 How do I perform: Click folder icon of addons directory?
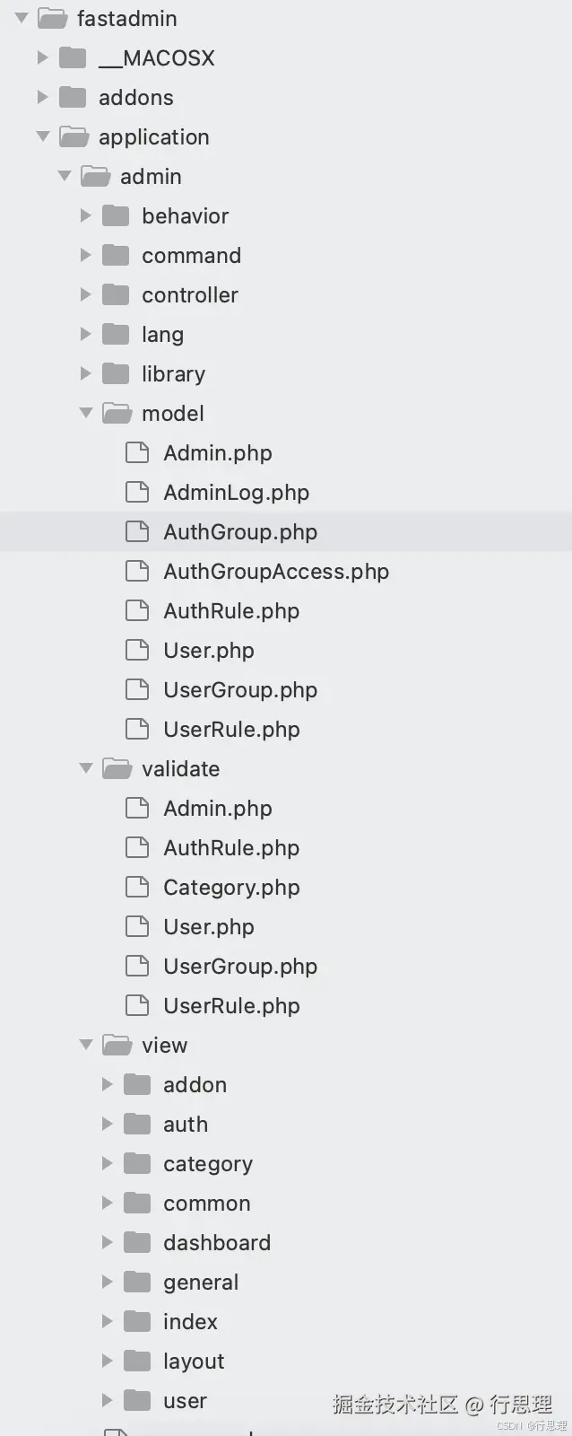(x=73, y=97)
